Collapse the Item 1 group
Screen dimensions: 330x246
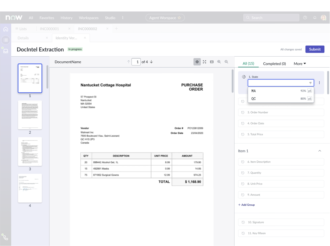click(x=320, y=151)
